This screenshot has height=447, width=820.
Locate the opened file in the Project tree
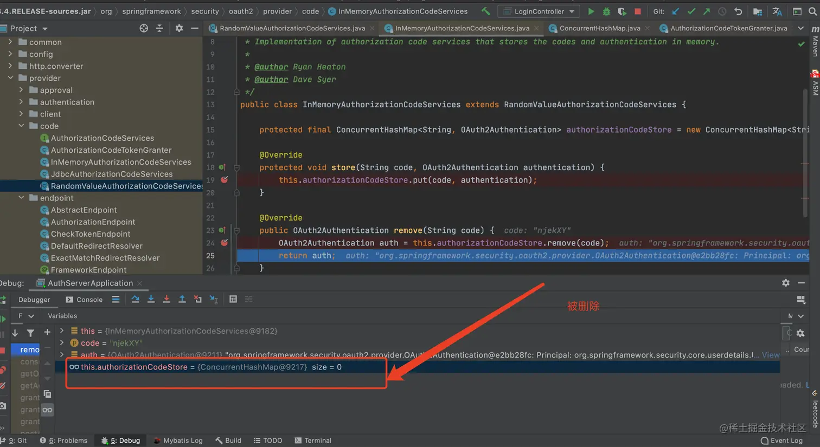144,28
